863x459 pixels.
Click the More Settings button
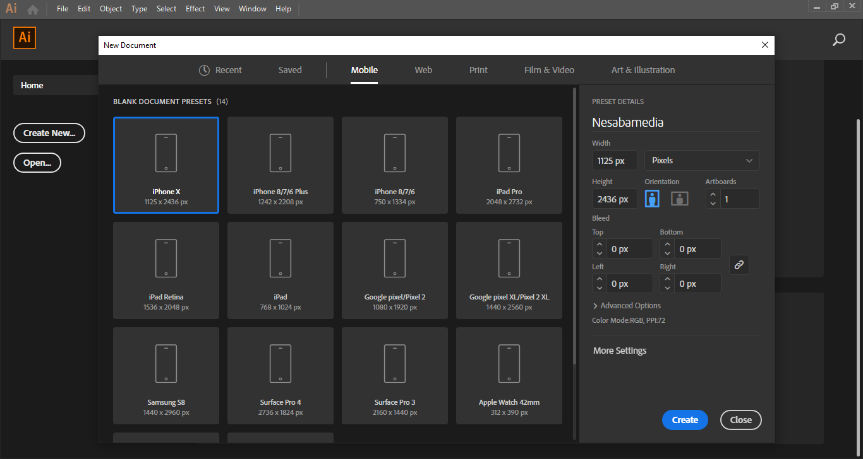coord(620,351)
